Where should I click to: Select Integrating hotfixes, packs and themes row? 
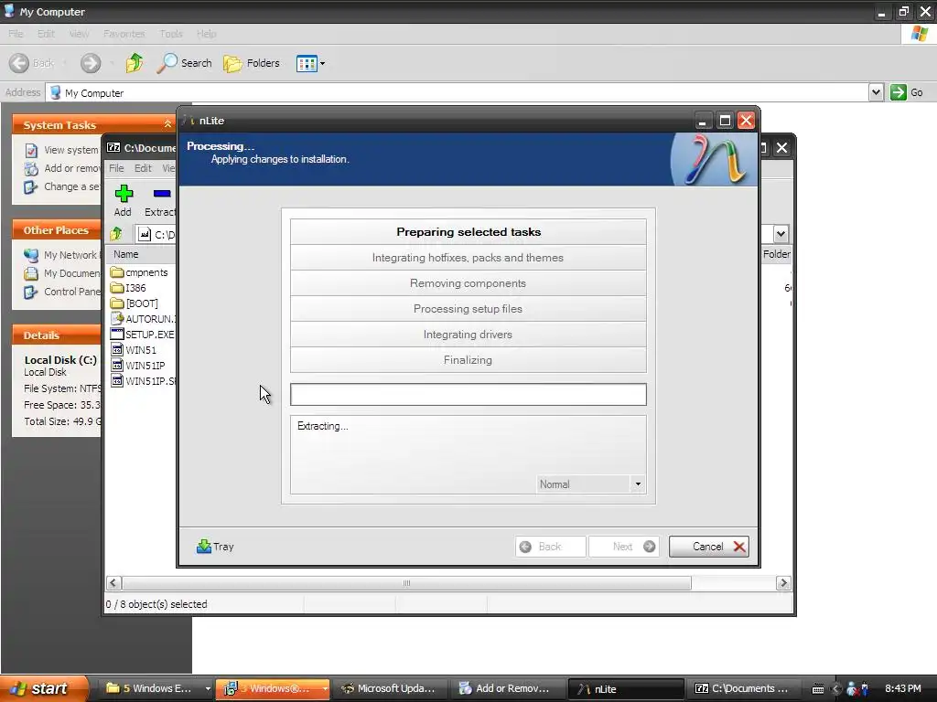pos(468,257)
